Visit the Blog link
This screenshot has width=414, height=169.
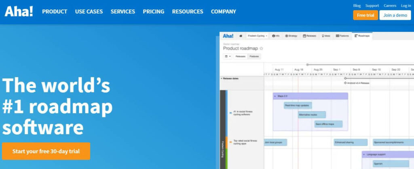pos(357,6)
